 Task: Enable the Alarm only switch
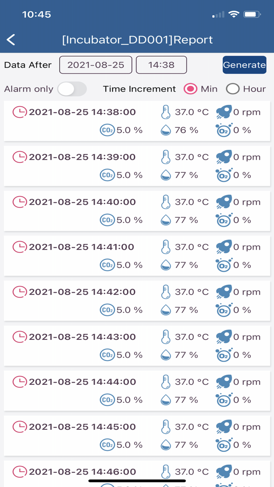click(72, 89)
